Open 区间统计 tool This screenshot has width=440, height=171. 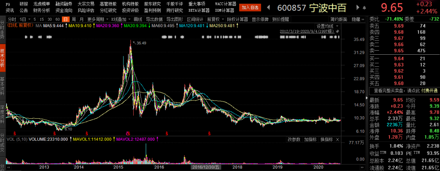tap(195, 19)
